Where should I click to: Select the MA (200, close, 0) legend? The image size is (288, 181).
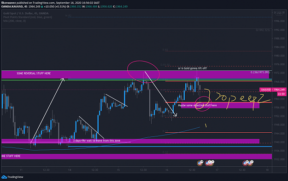coord(14,21)
